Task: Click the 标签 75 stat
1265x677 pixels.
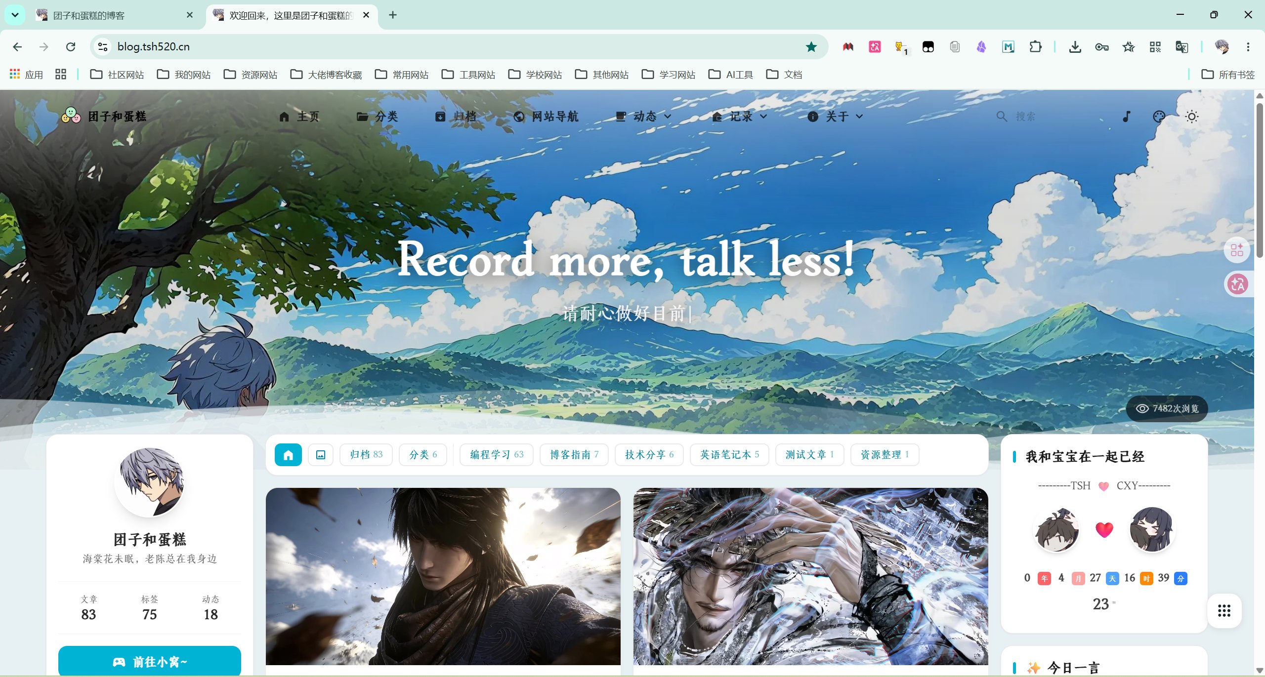Action: (x=150, y=608)
